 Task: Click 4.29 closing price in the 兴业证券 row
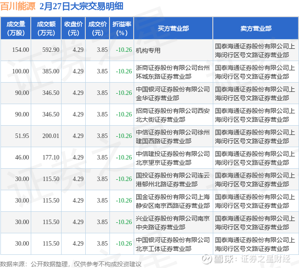78,222
